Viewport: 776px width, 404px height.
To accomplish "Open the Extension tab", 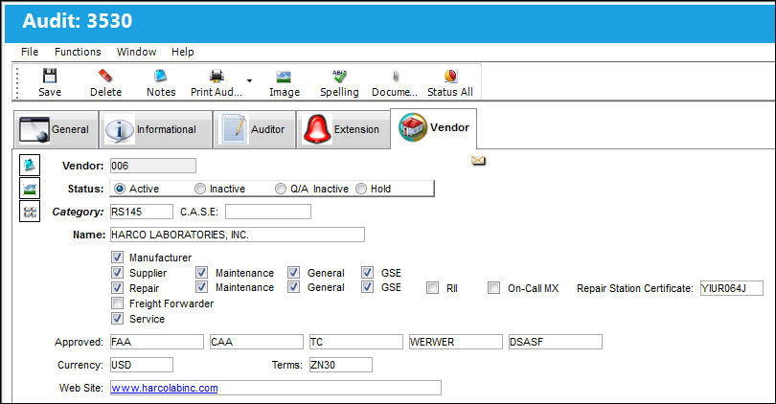I will pyautogui.click(x=342, y=129).
